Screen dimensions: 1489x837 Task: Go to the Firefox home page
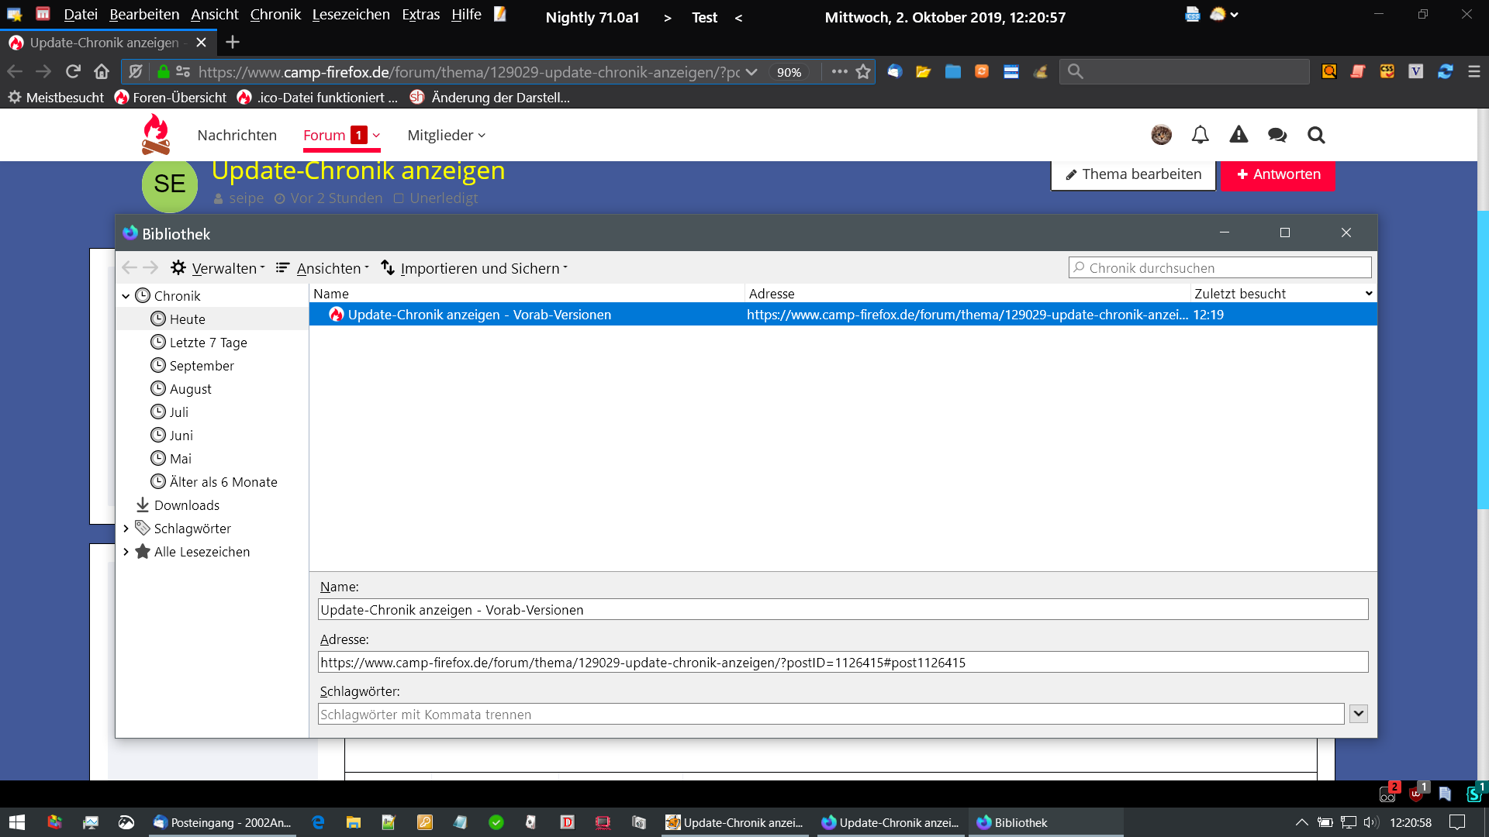[x=102, y=72]
